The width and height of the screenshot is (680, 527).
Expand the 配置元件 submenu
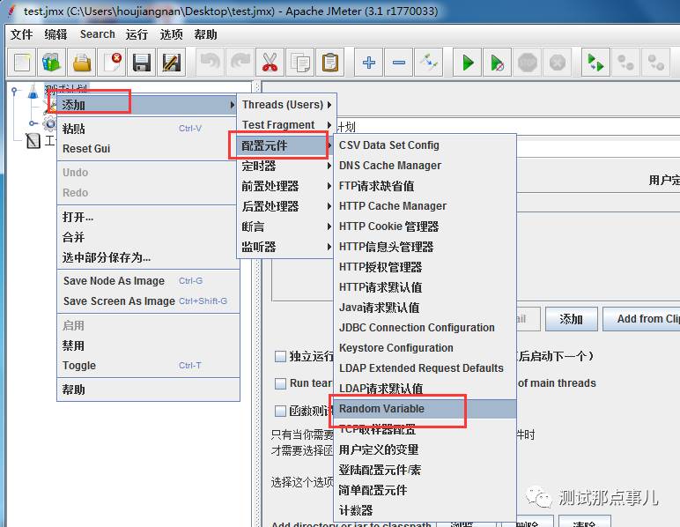286,145
